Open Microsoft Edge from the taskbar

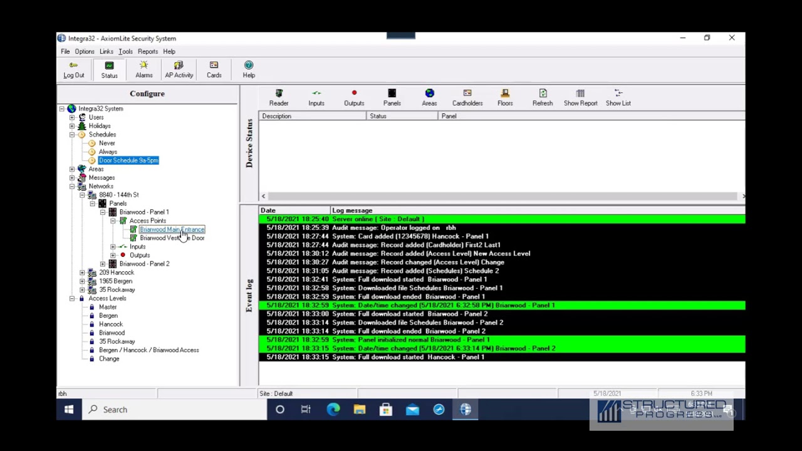pos(333,410)
